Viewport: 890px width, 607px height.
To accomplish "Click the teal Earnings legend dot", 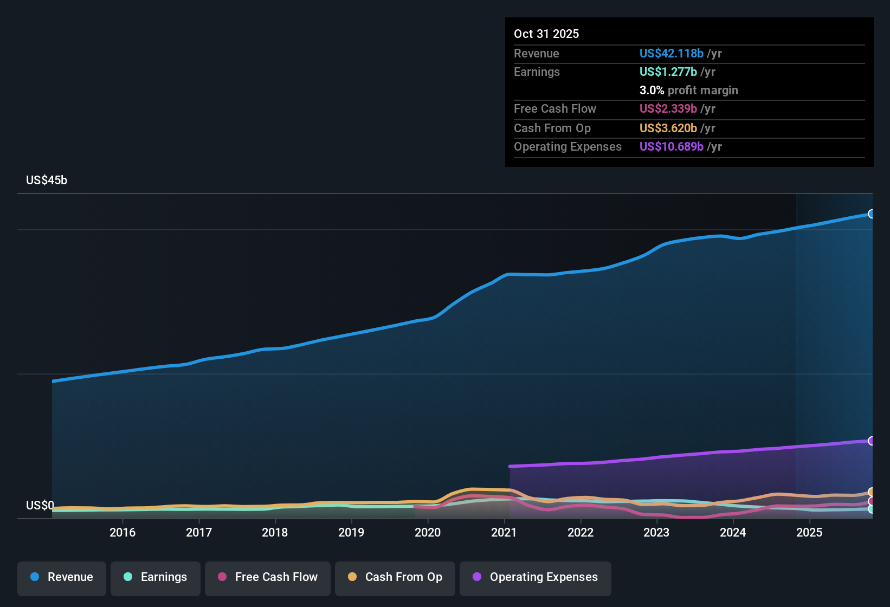I will click(x=128, y=577).
